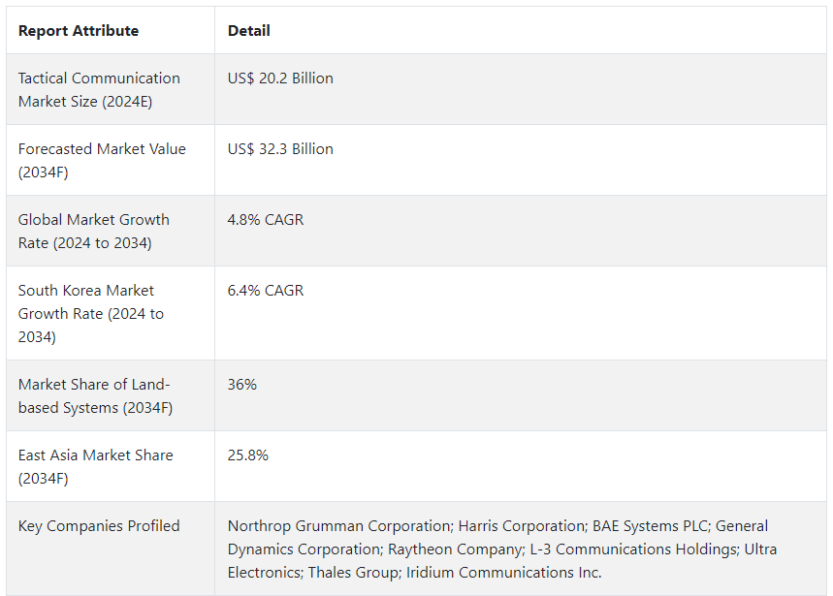Click the 4.8% CAGR value
This screenshot has height=596, width=833.
266,220
